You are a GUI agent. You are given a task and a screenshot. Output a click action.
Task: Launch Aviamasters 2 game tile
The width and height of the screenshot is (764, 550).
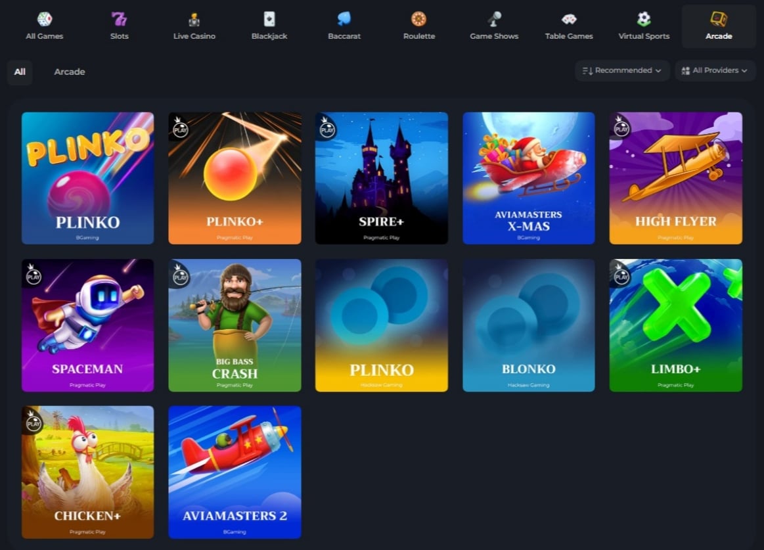235,472
